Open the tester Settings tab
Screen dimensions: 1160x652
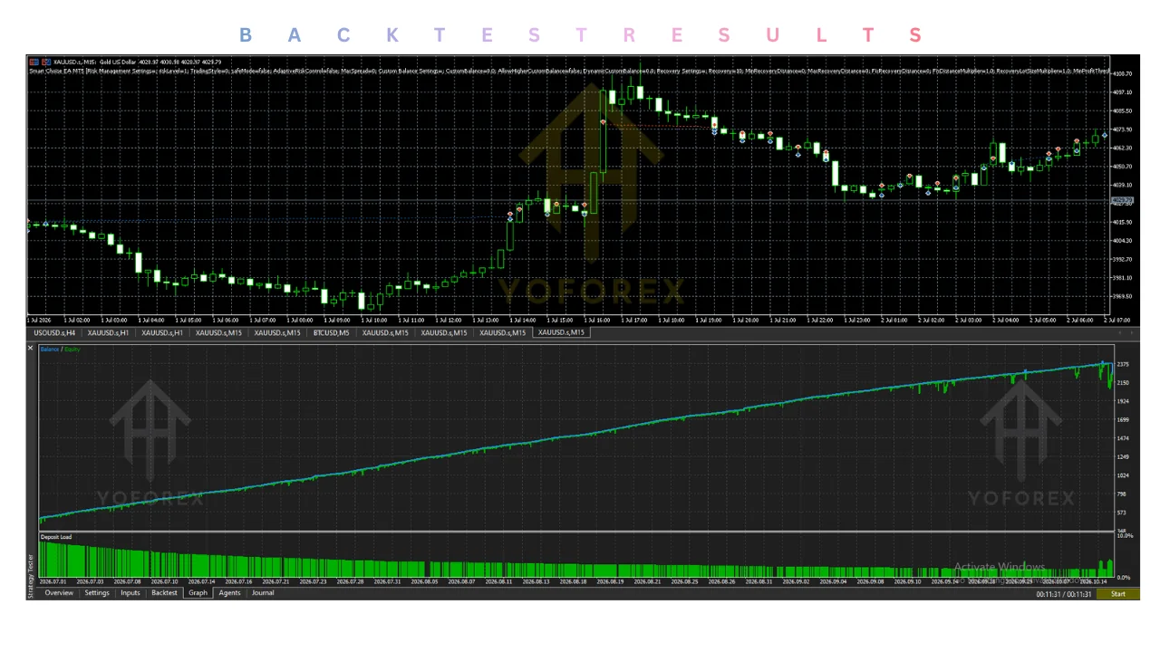97,593
